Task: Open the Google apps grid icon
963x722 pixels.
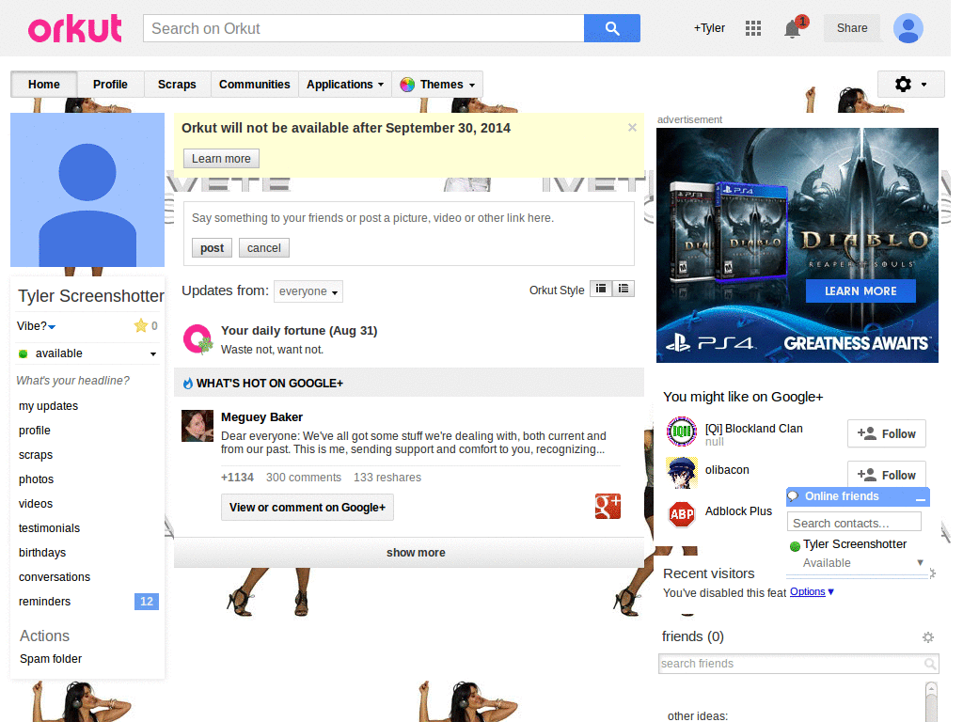Action: pyautogui.click(x=753, y=28)
